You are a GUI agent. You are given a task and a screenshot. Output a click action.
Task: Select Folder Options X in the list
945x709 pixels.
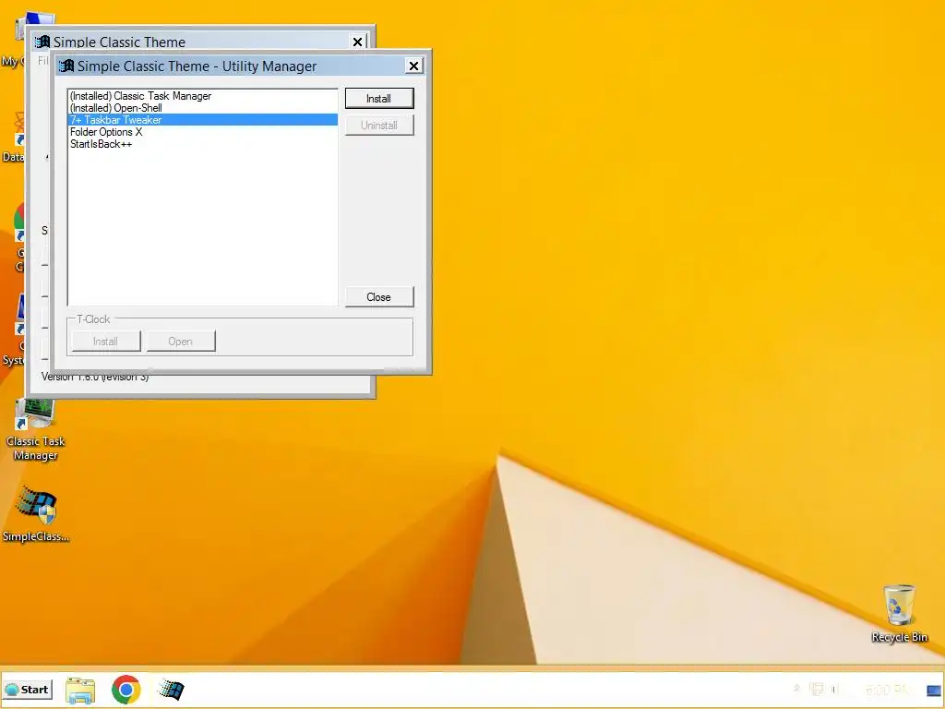(x=202, y=132)
